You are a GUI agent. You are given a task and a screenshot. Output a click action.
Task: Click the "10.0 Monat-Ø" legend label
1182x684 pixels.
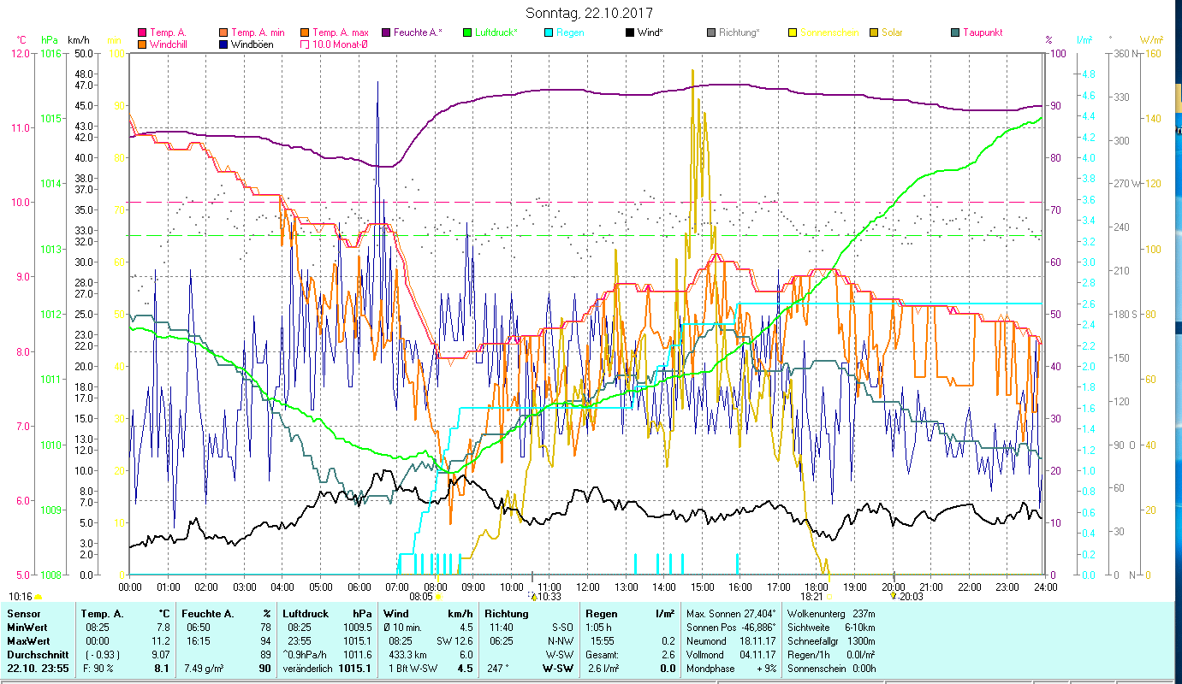coord(340,44)
